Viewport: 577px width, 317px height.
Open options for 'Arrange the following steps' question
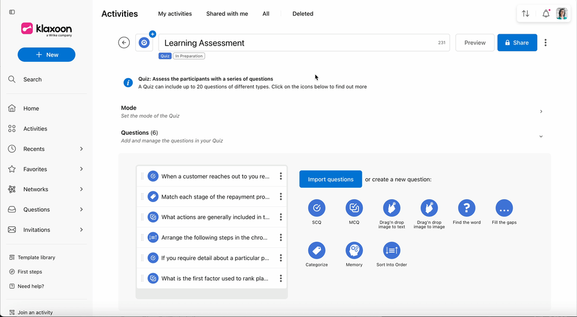click(x=281, y=238)
